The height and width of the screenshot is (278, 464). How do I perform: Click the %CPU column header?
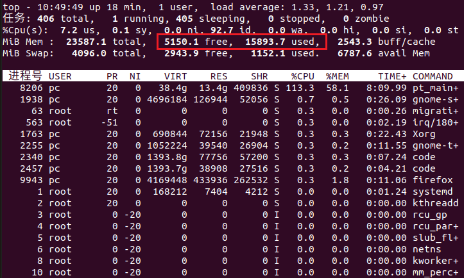[x=302, y=76]
